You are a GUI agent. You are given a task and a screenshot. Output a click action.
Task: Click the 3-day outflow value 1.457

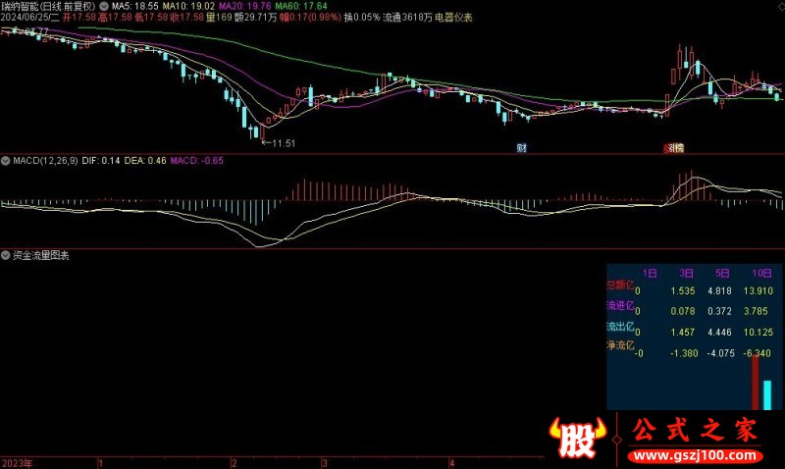pyautogui.click(x=683, y=333)
